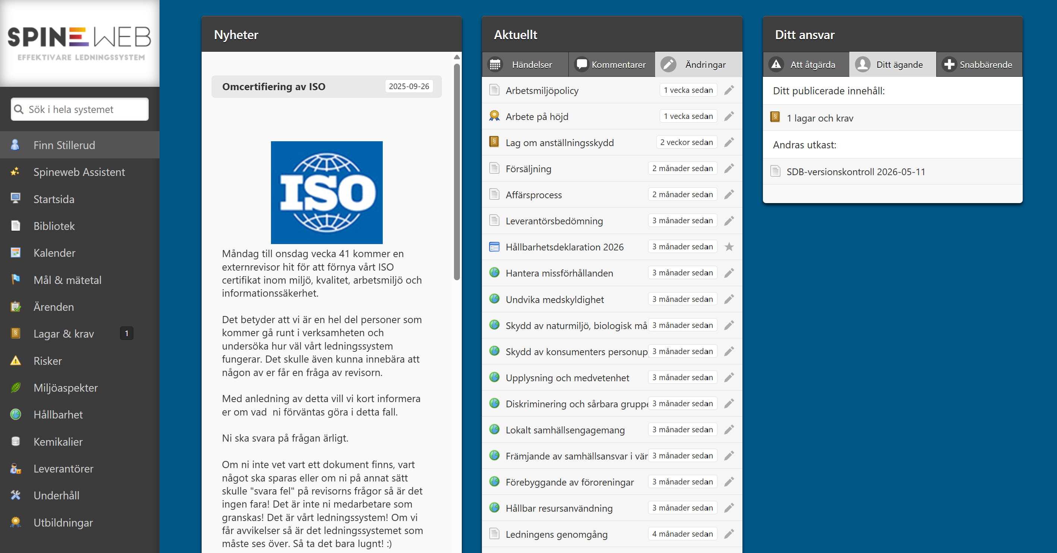
Task: Click the search magnifier icon
Action: (19, 109)
